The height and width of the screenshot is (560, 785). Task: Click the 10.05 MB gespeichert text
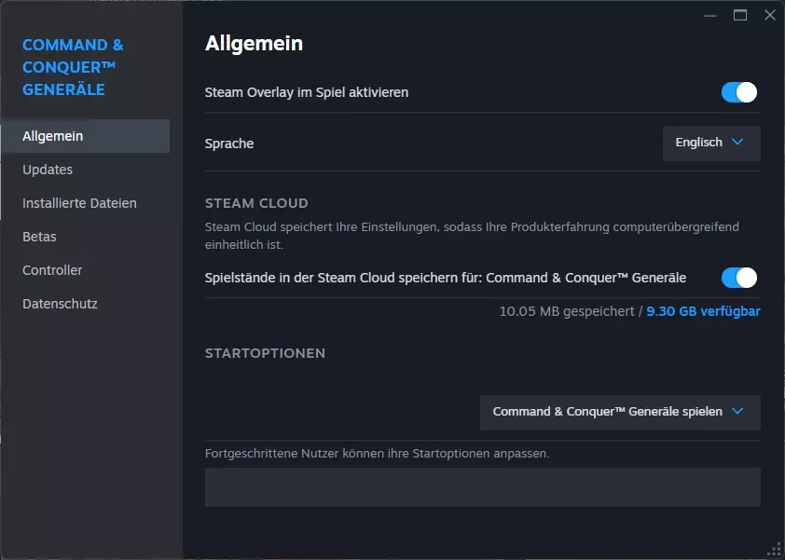click(567, 311)
